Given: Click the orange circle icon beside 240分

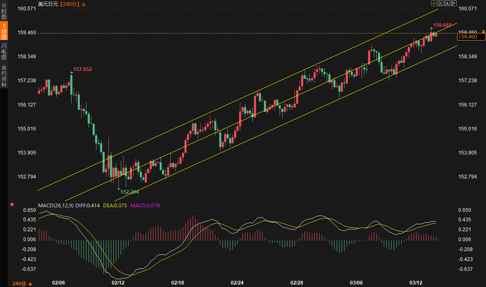Looking at the screenshot, I should tap(84, 4).
